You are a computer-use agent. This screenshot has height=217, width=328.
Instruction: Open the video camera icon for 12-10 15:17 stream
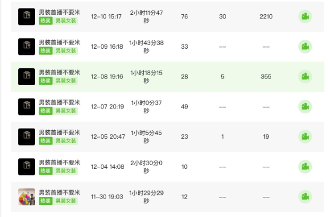(x=305, y=16)
